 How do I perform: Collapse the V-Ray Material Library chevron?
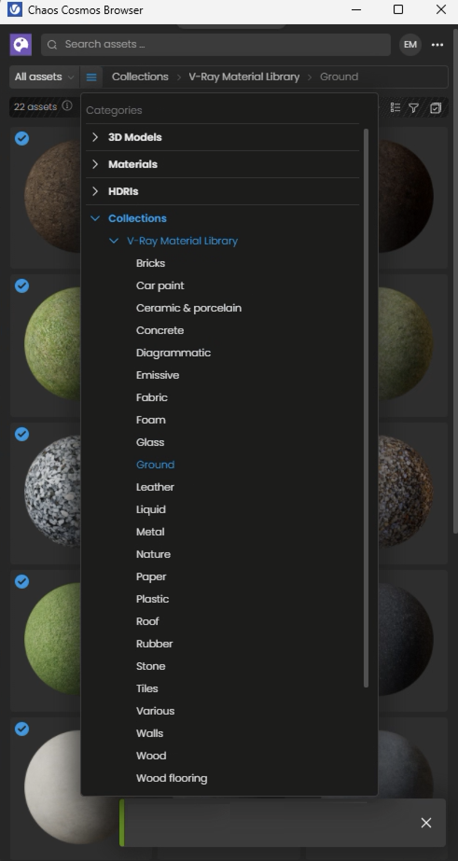click(114, 241)
